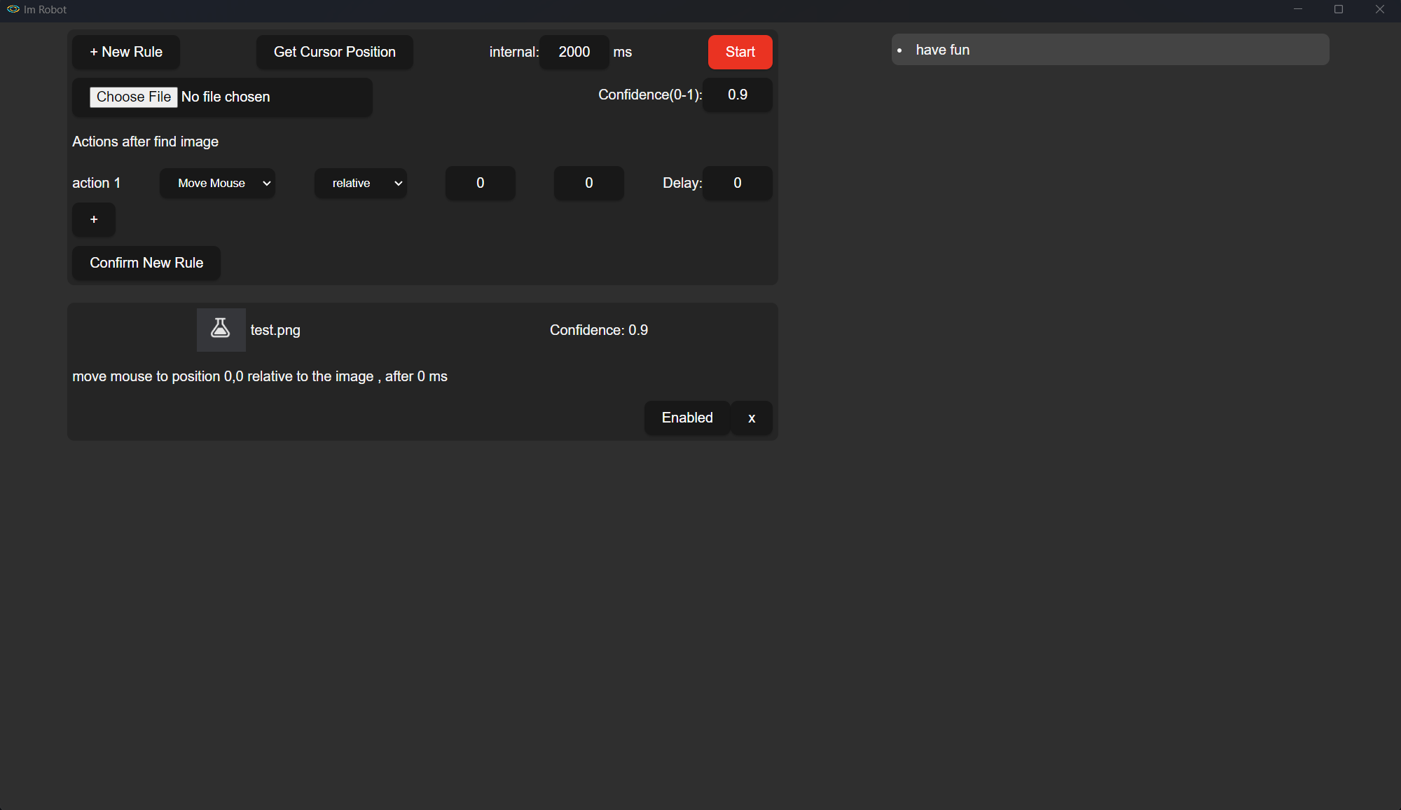The width and height of the screenshot is (1401, 810).
Task: Click the test.png file name
Action: [x=275, y=330]
